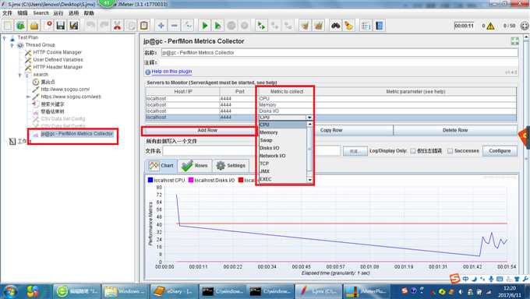Click the Paste clipboard icon
The image size is (530, 299).
pos(144,26)
